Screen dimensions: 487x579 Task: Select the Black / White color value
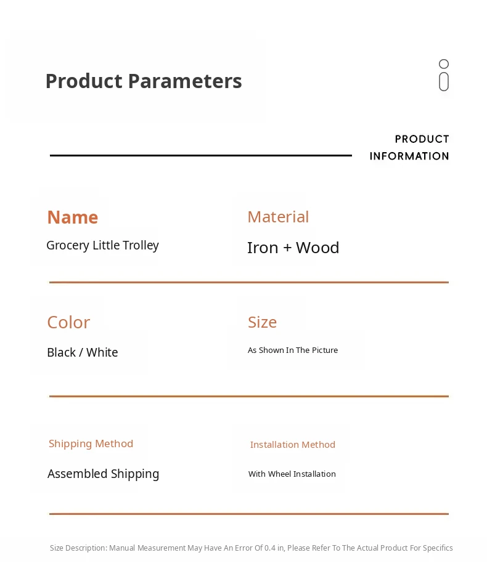point(83,352)
